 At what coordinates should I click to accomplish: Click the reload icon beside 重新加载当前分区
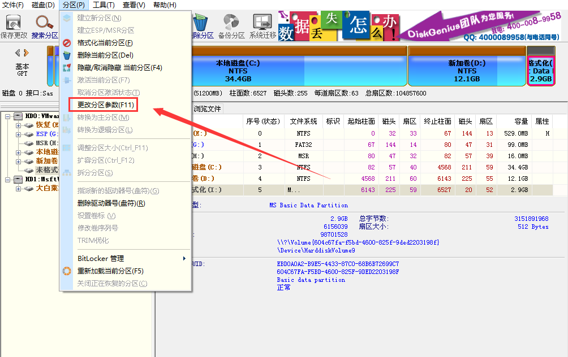point(67,271)
